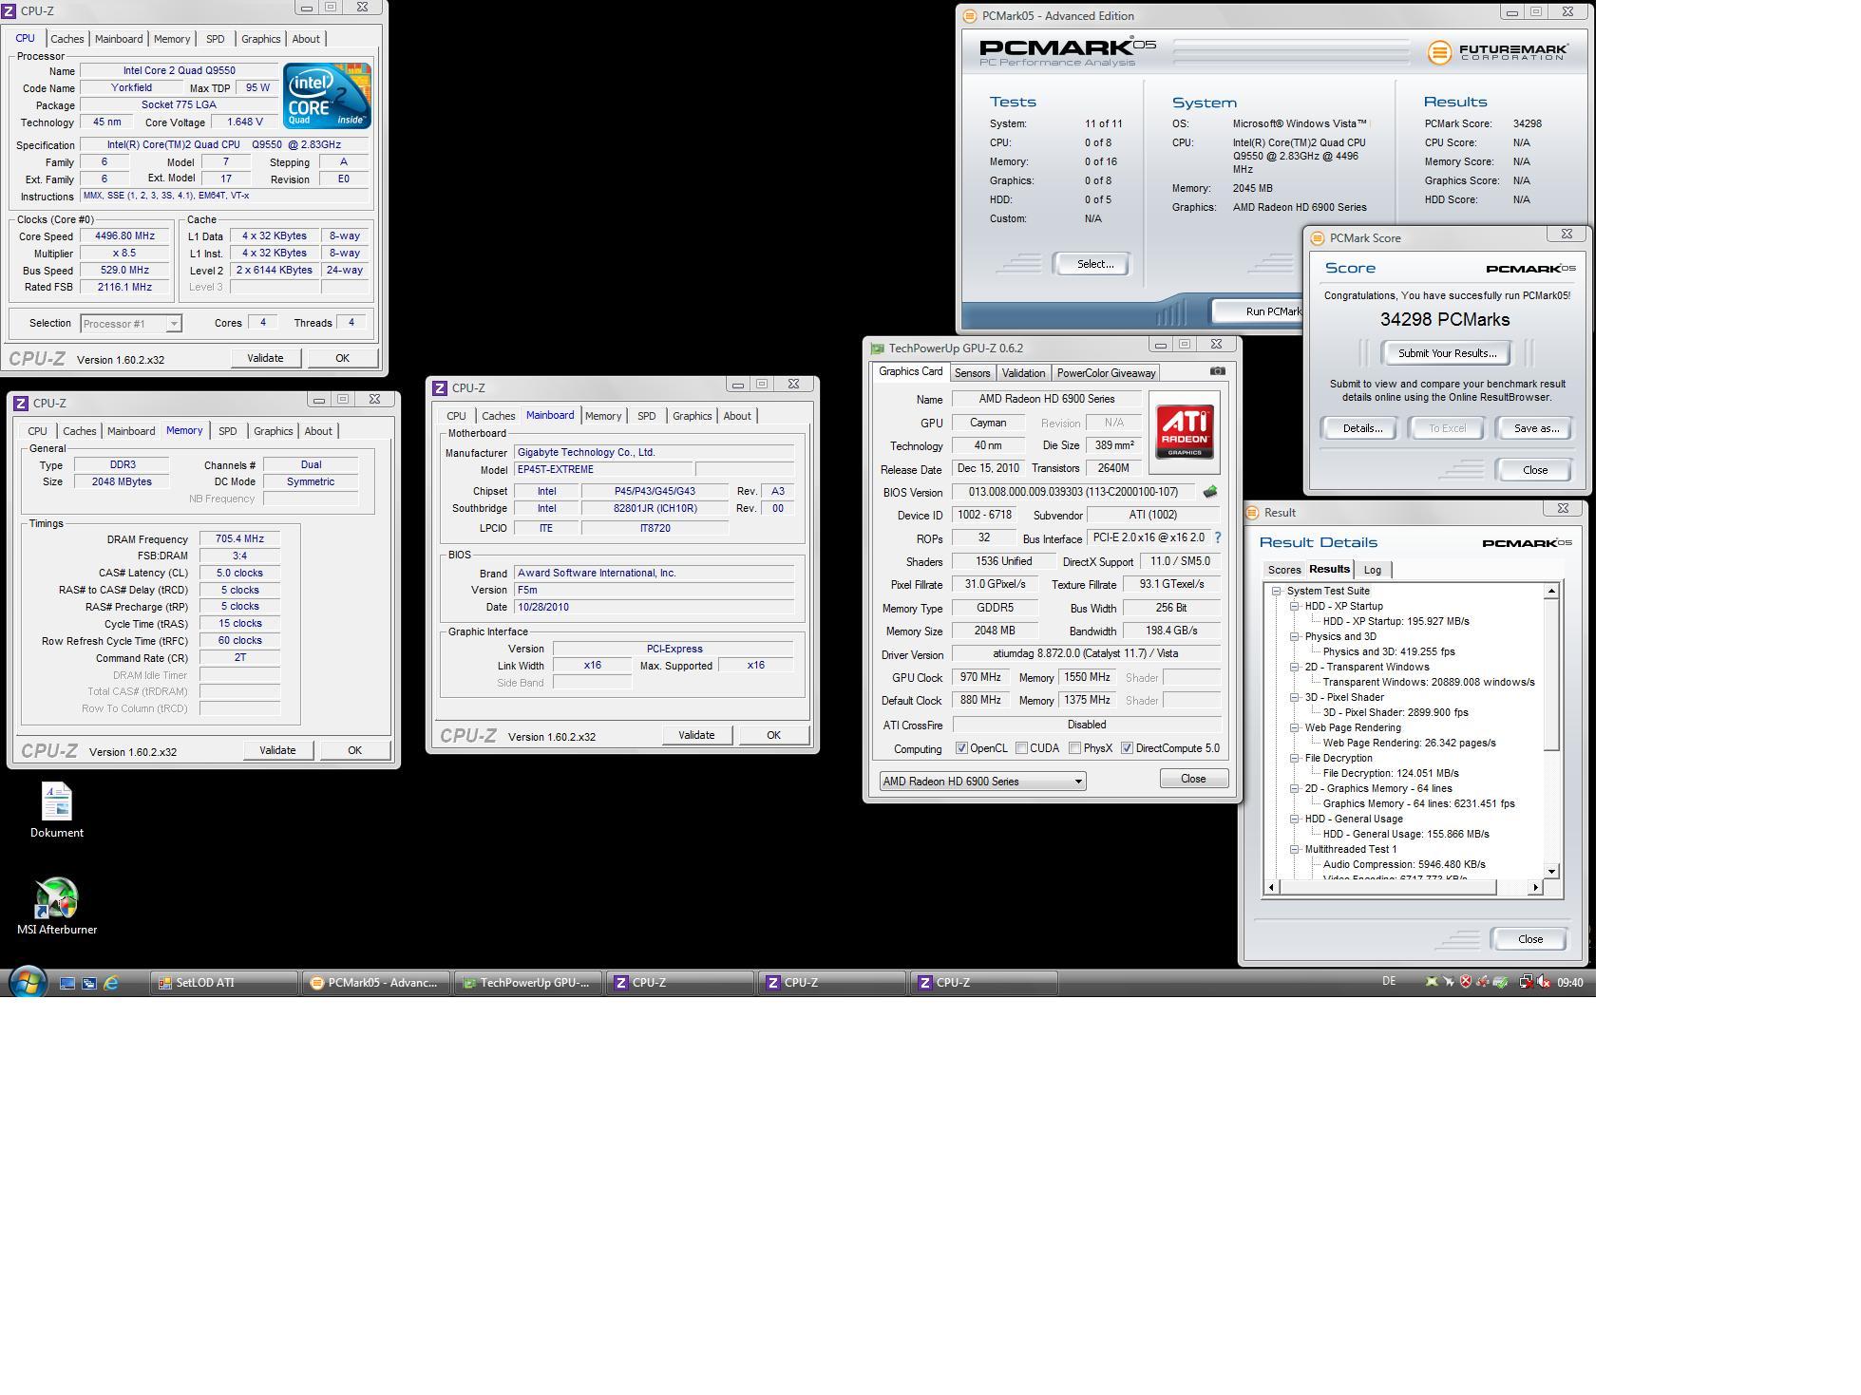The width and height of the screenshot is (1861, 1395).
Task: Click the Switch between windows quick launch icon
Action: coord(89,983)
